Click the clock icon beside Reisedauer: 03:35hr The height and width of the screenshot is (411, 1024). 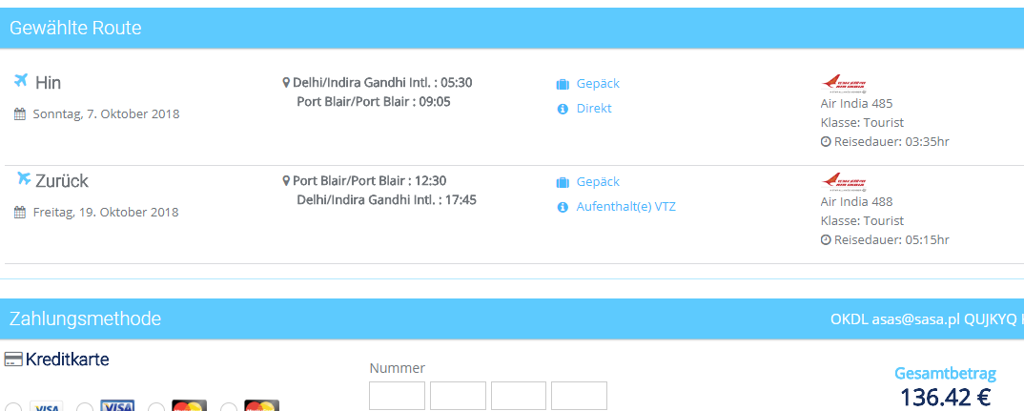[826, 142]
